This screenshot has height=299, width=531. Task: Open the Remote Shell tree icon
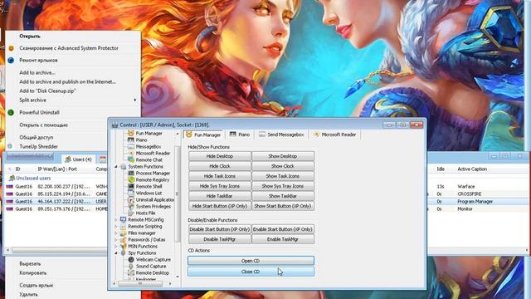(x=131, y=186)
